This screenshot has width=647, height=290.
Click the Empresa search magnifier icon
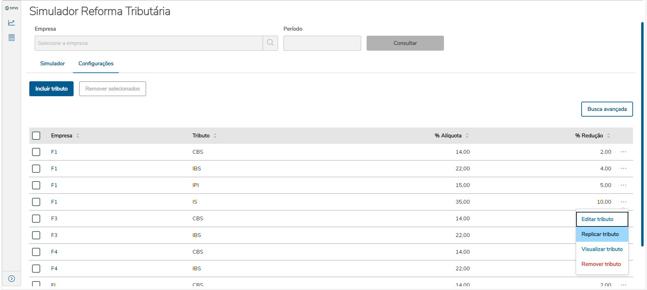(x=270, y=43)
